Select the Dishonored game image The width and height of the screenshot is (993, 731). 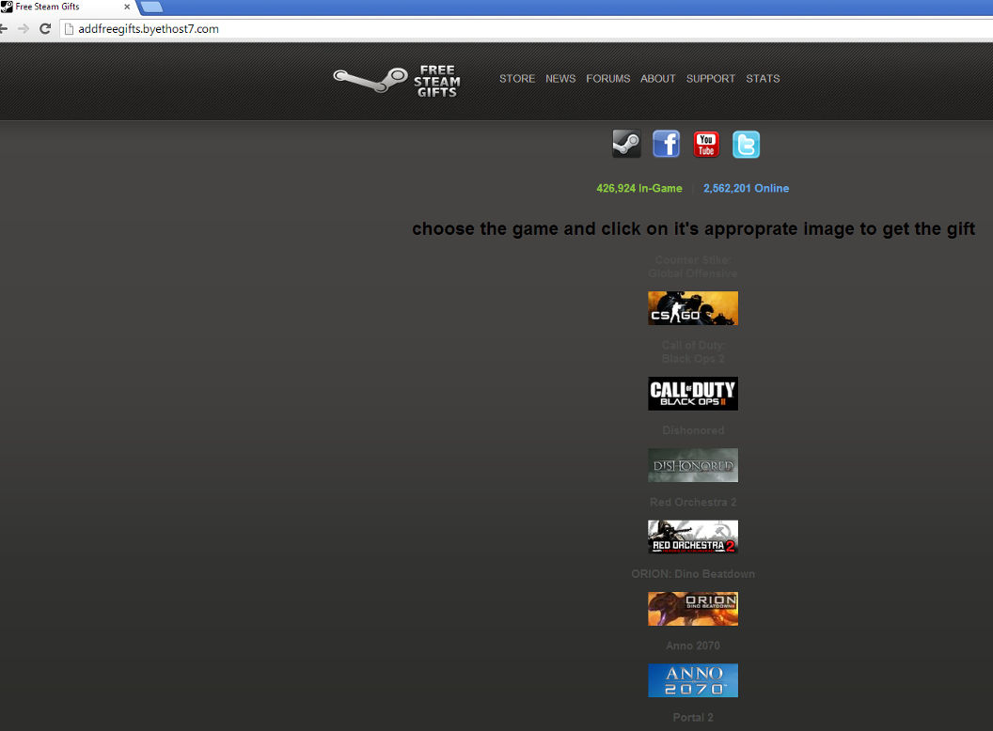(693, 465)
